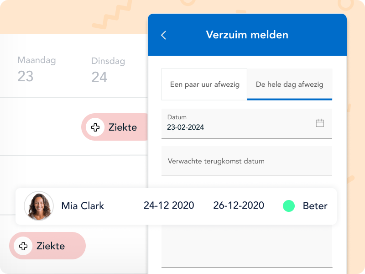
Task: Open Mia Clark's profile photo
Action: (x=39, y=206)
